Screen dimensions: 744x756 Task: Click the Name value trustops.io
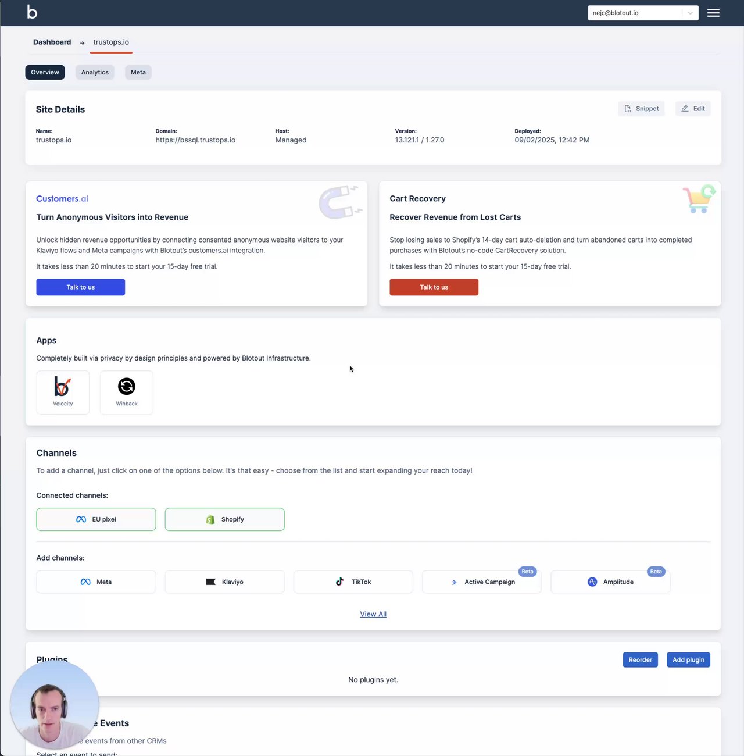pos(53,140)
